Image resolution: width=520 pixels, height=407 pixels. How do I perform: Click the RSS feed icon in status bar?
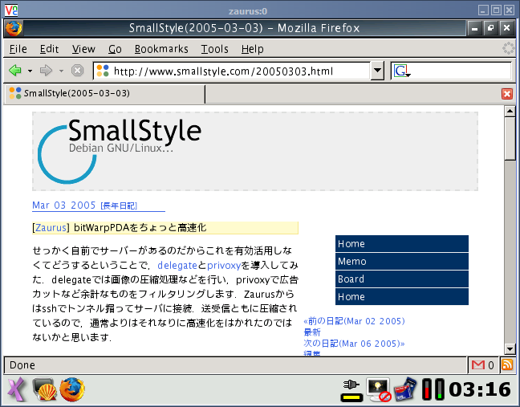point(507,365)
